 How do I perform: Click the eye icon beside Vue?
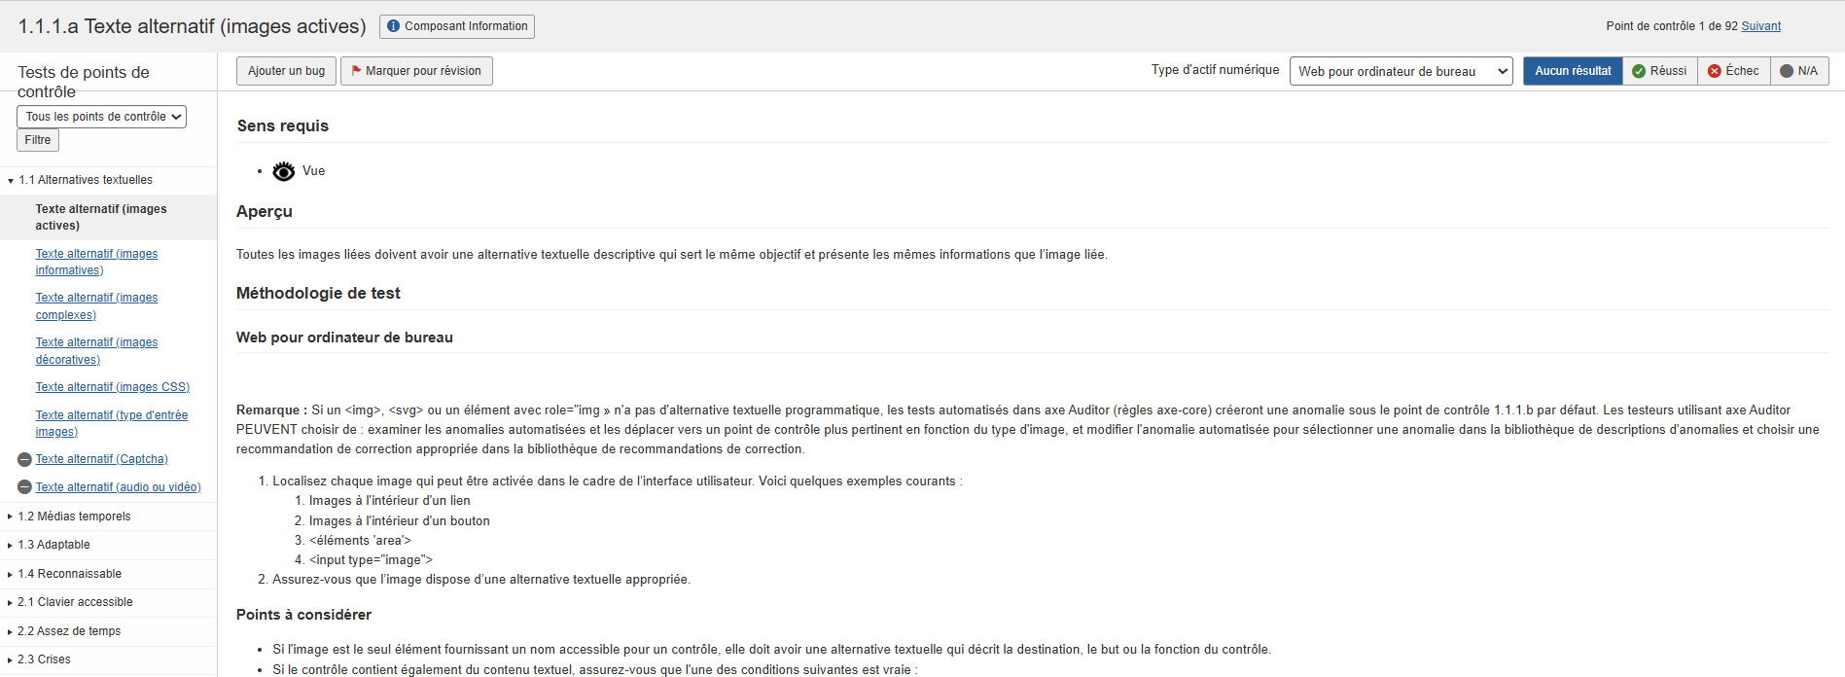(283, 171)
